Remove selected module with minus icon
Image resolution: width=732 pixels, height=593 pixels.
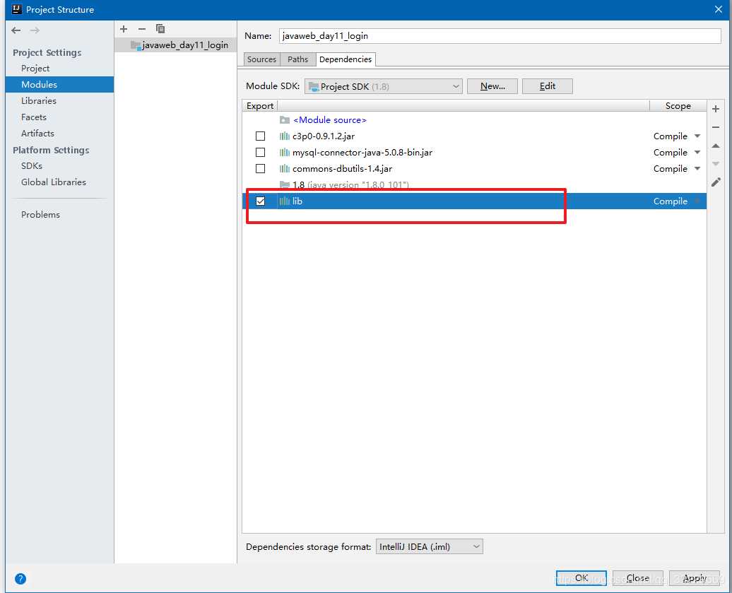(x=142, y=29)
